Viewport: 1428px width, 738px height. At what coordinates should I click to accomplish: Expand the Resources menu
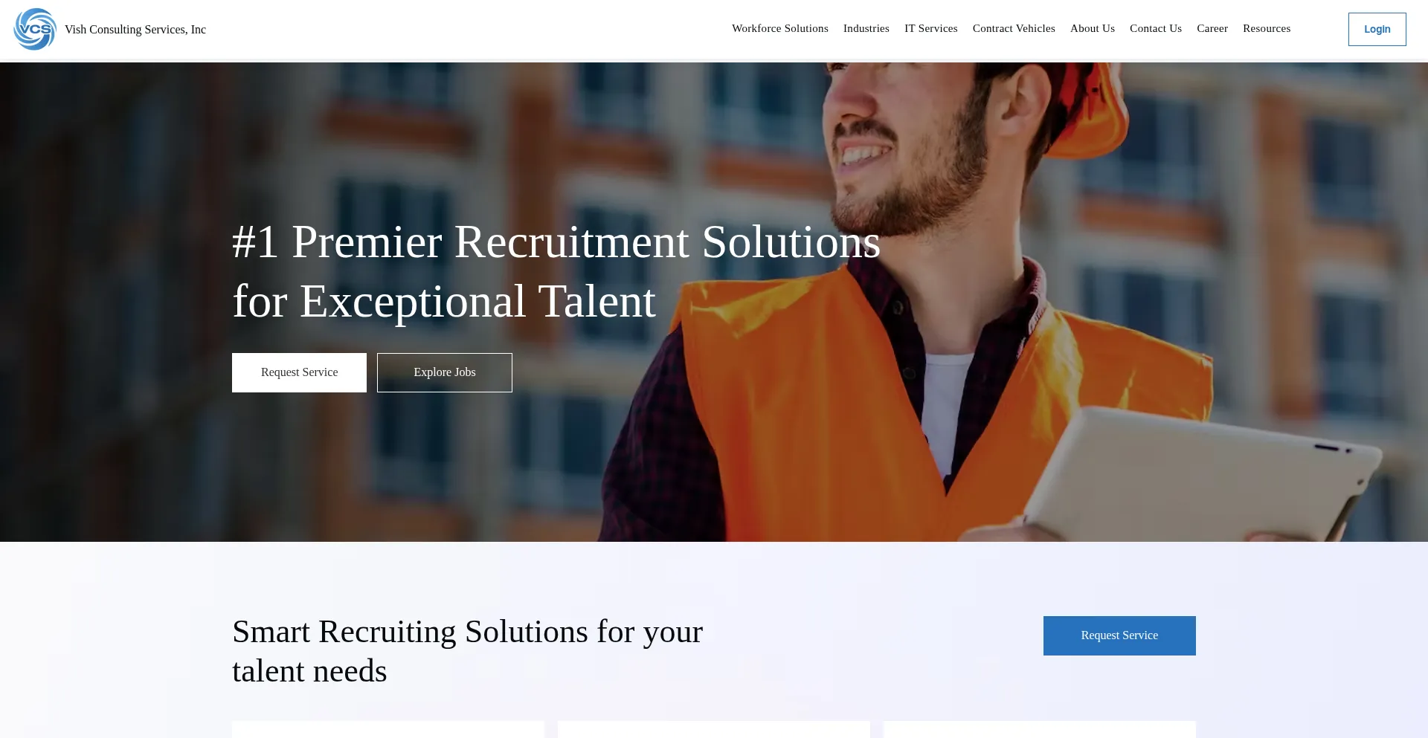1266,28
